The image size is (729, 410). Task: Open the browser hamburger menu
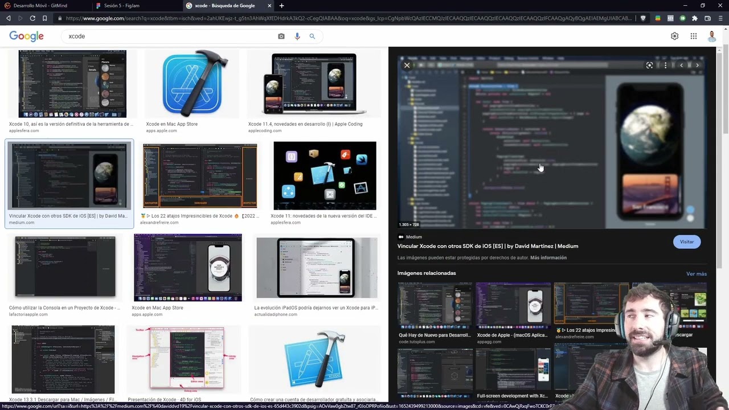(720, 18)
